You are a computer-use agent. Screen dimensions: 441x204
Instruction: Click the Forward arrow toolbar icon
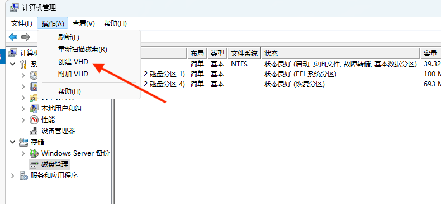pos(26,37)
